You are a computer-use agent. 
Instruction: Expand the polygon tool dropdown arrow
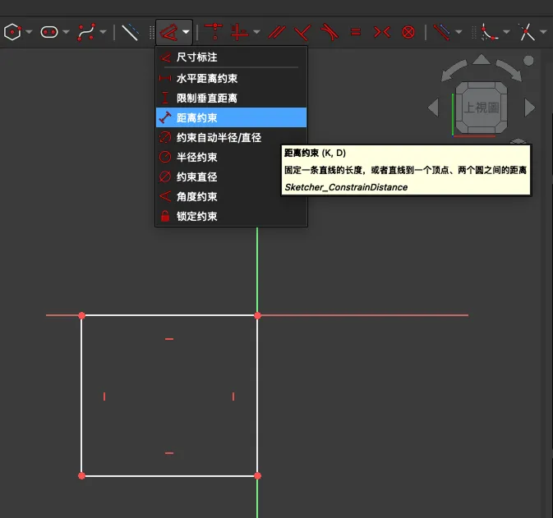point(30,33)
